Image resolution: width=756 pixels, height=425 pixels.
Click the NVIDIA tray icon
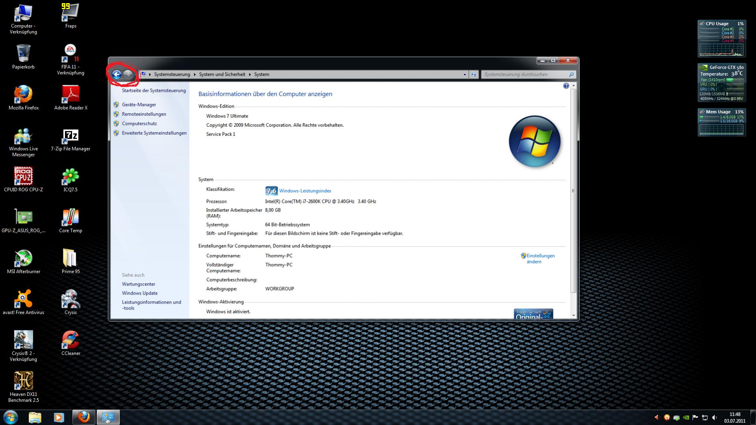pyautogui.click(x=686, y=418)
